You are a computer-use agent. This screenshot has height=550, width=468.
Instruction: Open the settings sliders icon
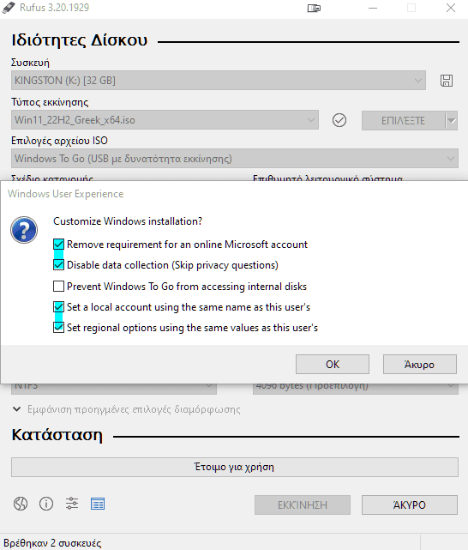[x=72, y=504]
